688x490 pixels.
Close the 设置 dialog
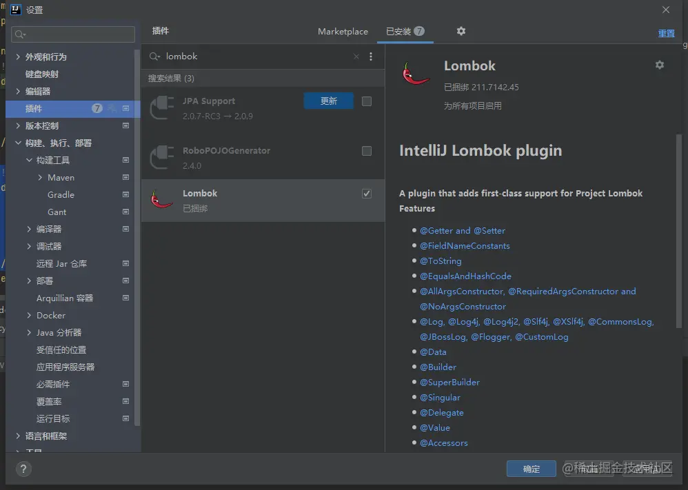[x=666, y=10]
